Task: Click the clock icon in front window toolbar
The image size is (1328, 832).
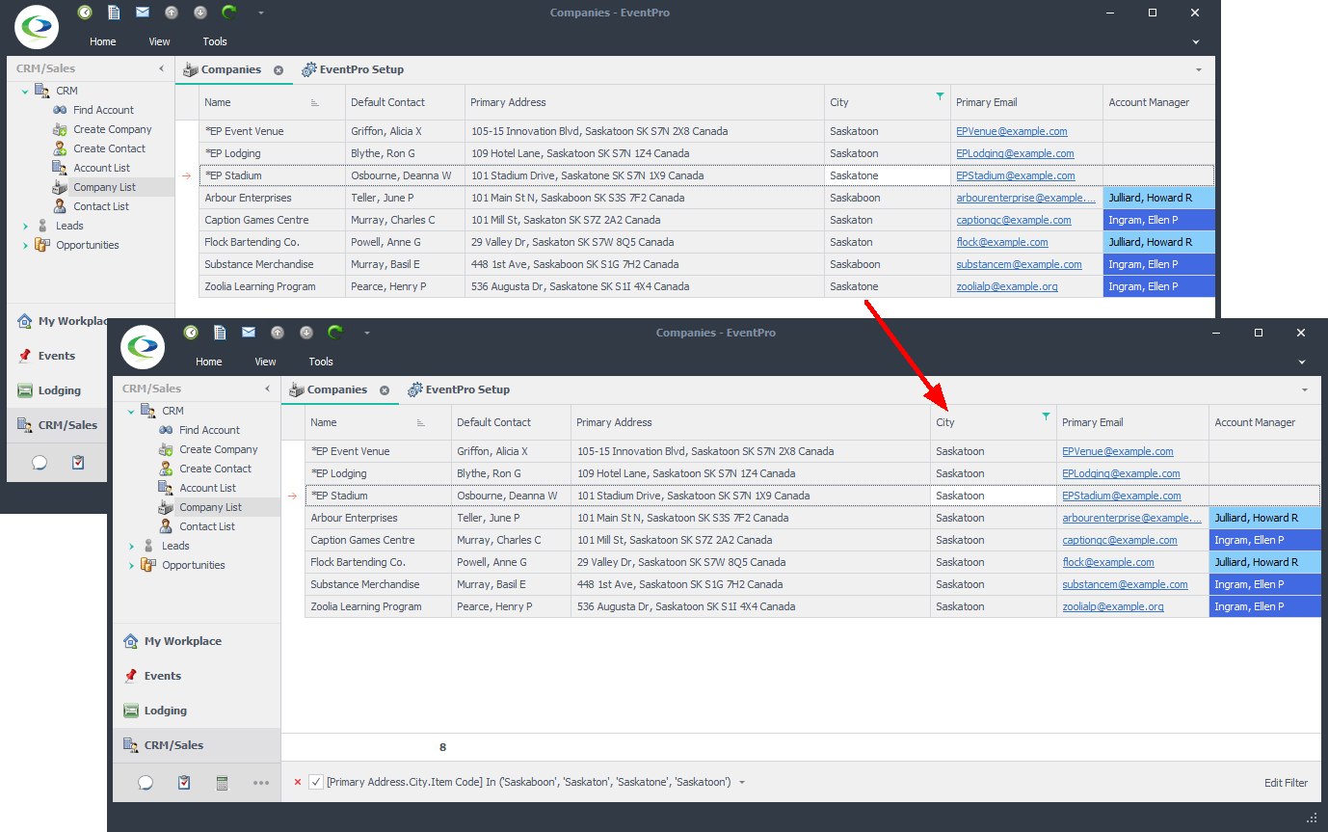Action: 191,333
